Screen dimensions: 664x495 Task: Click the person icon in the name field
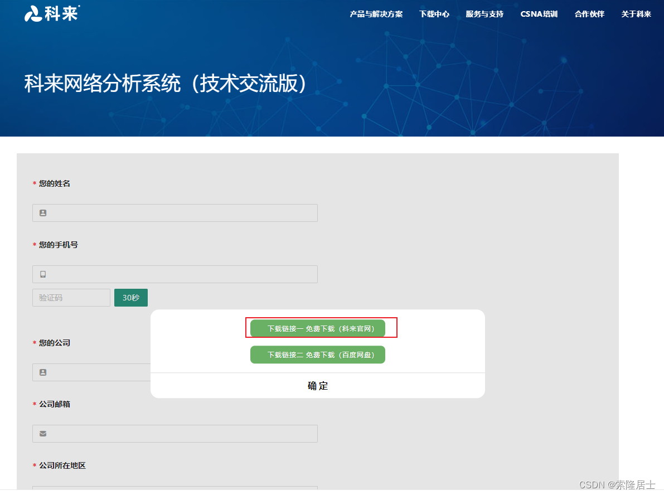(x=43, y=213)
